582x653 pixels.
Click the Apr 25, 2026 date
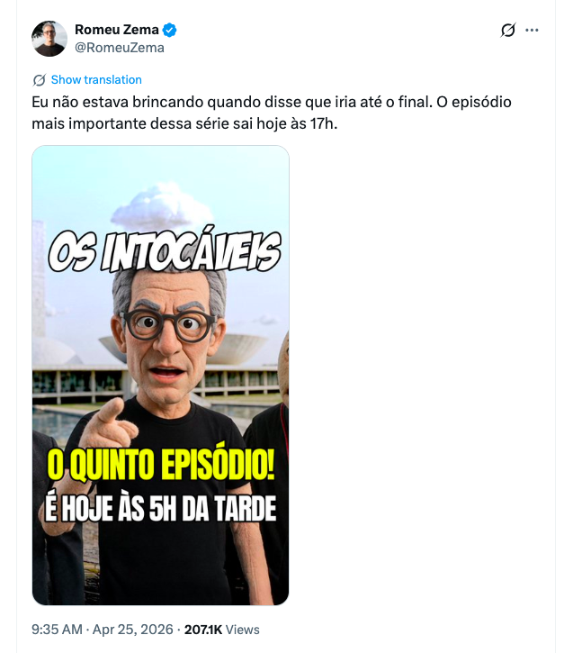(133, 630)
